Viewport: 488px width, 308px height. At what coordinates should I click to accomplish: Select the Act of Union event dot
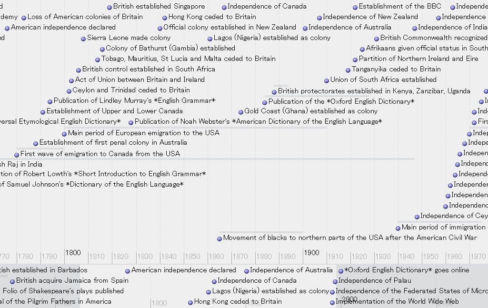click(71, 80)
